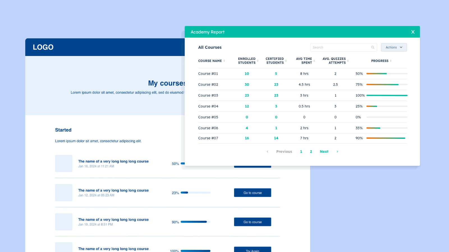449x252 pixels.
Task: Focus the Search input field
Action: click(x=343, y=47)
